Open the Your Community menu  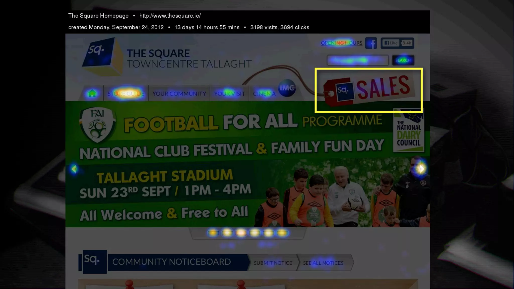pyautogui.click(x=179, y=94)
